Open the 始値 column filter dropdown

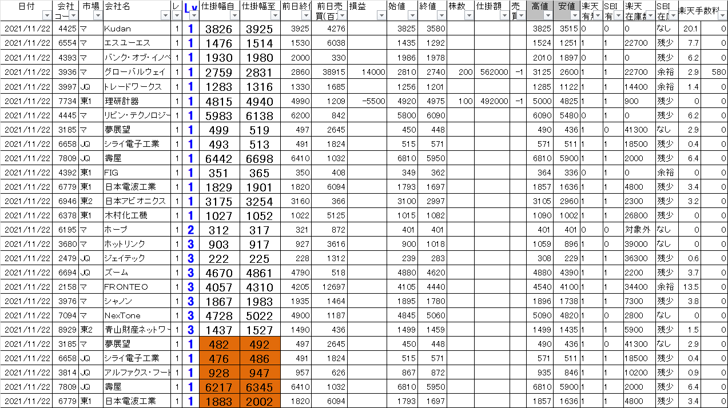[412, 16]
